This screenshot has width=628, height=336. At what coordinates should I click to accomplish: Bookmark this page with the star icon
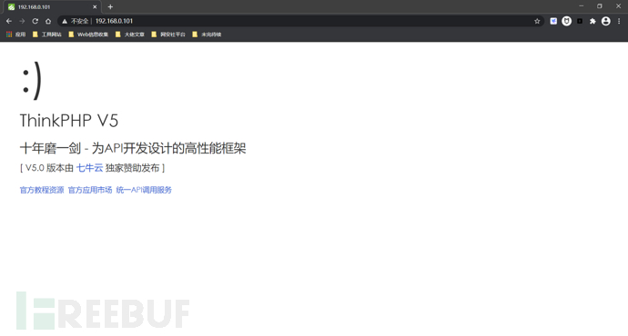537,21
